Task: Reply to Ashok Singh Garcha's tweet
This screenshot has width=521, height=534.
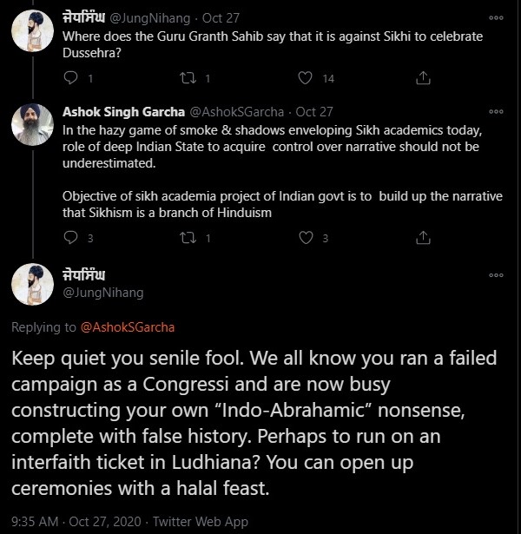Action: pos(72,237)
